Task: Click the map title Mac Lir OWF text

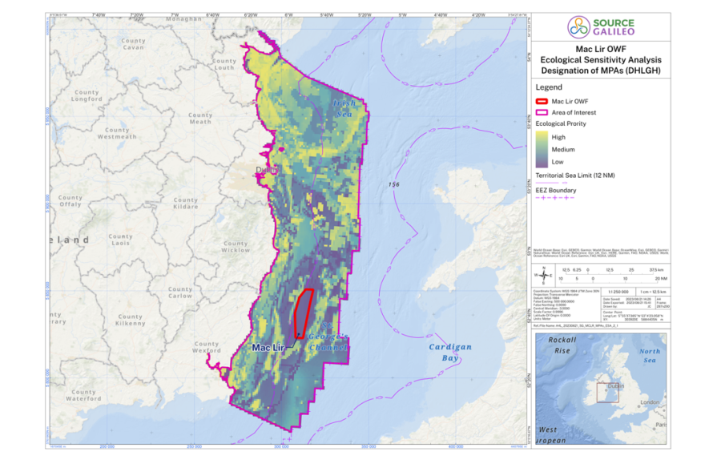Action: pyautogui.click(x=601, y=49)
